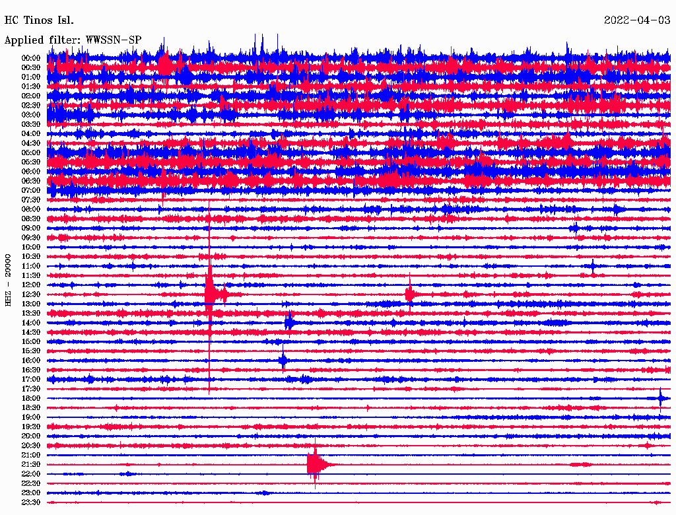Select the 17:30 time label
The width and height of the screenshot is (676, 515).
pyautogui.click(x=31, y=389)
